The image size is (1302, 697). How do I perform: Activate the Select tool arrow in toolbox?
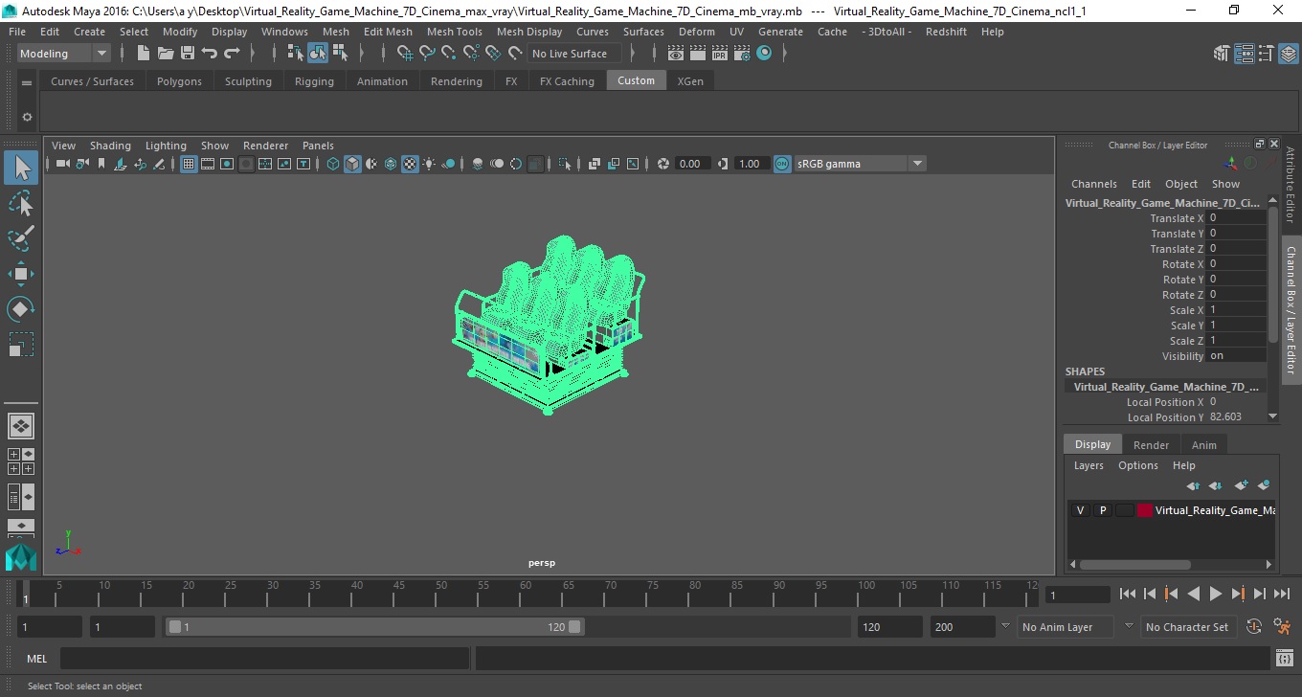click(x=21, y=169)
